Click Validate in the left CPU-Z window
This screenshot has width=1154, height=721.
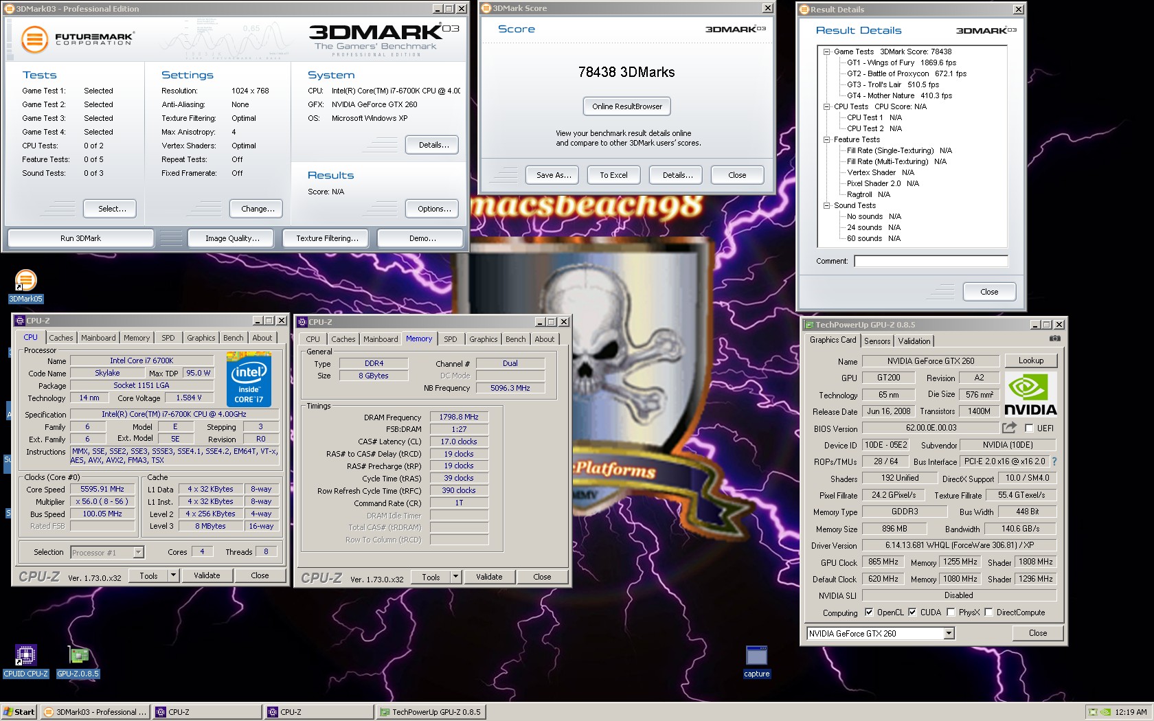[207, 575]
